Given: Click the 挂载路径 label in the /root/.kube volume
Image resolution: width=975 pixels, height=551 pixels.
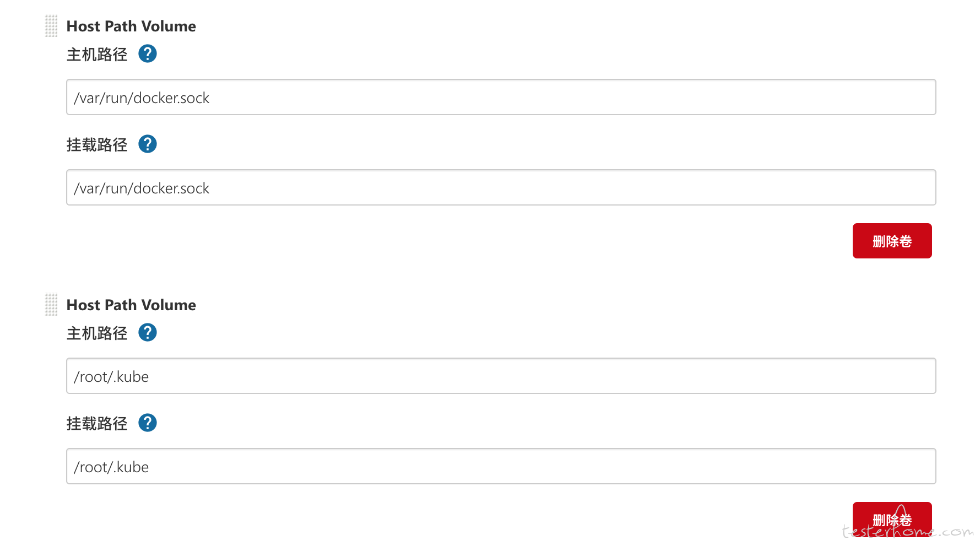Looking at the screenshot, I should pyautogui.click(x=97, y=424).
